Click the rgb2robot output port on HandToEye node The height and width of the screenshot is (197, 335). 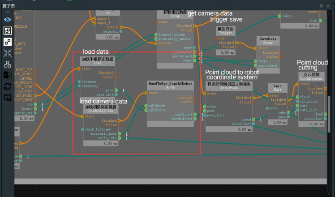(x=195, y=115)
